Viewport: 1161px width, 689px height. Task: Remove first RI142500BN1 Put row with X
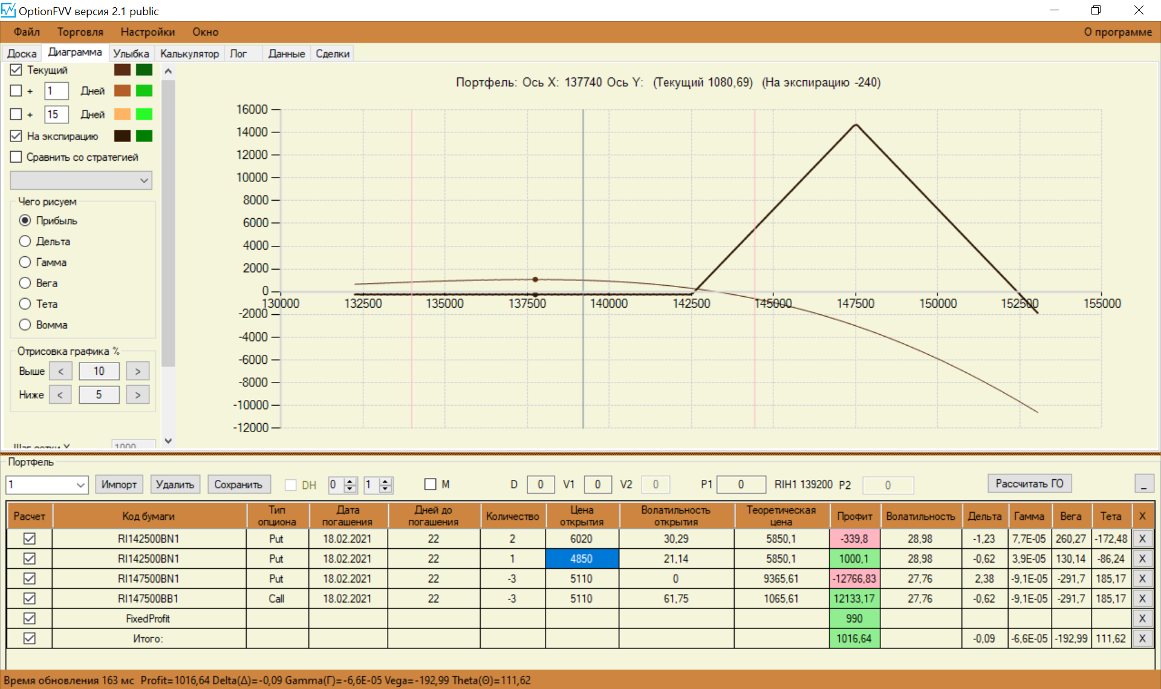pyautogui.click(x=1142, y=539)
